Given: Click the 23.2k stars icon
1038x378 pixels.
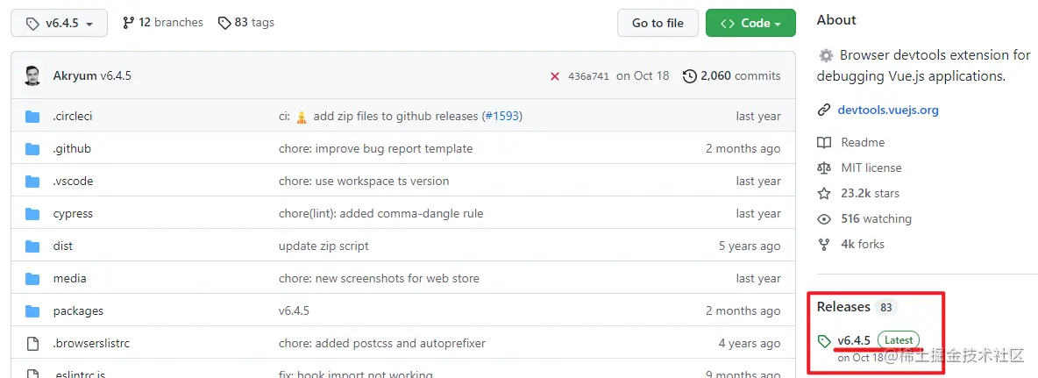Looking at the screenshot, I should click(x=824, y=194).
